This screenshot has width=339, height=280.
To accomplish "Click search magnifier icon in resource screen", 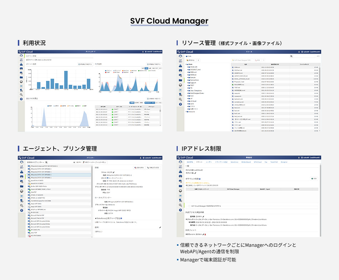I will [292, 56].
